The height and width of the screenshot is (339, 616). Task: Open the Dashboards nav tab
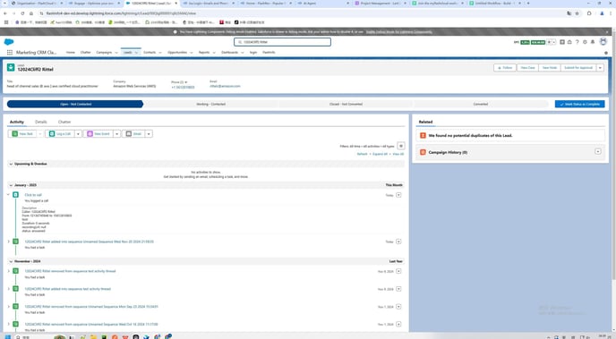click(229, 52)
